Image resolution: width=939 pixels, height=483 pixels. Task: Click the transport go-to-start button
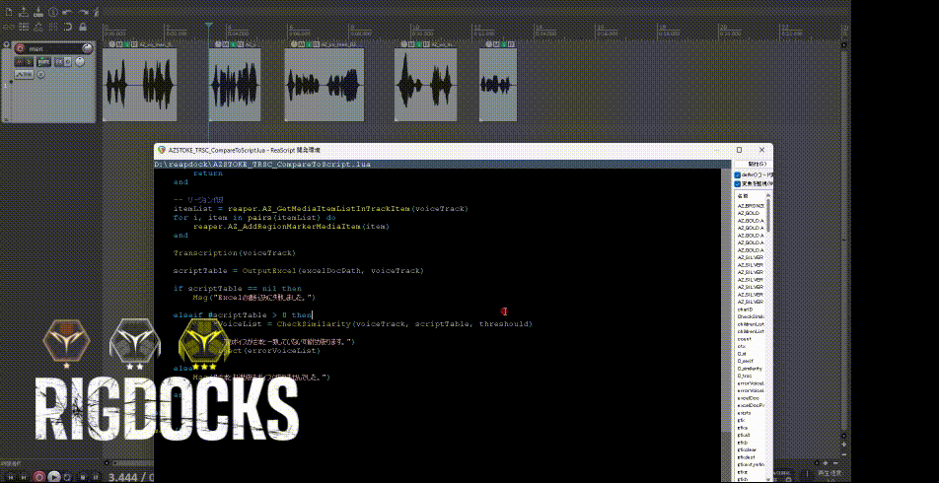point(11,477)
